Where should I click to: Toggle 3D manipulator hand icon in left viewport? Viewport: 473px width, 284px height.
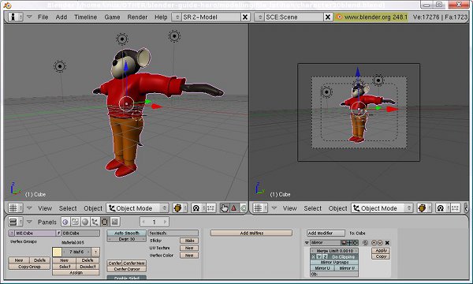[224, 208]
